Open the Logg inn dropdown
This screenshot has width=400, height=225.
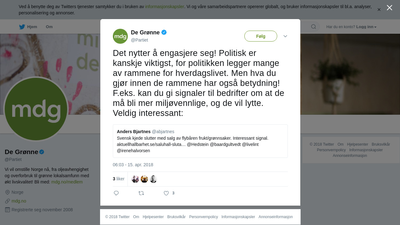click(366, 27)
